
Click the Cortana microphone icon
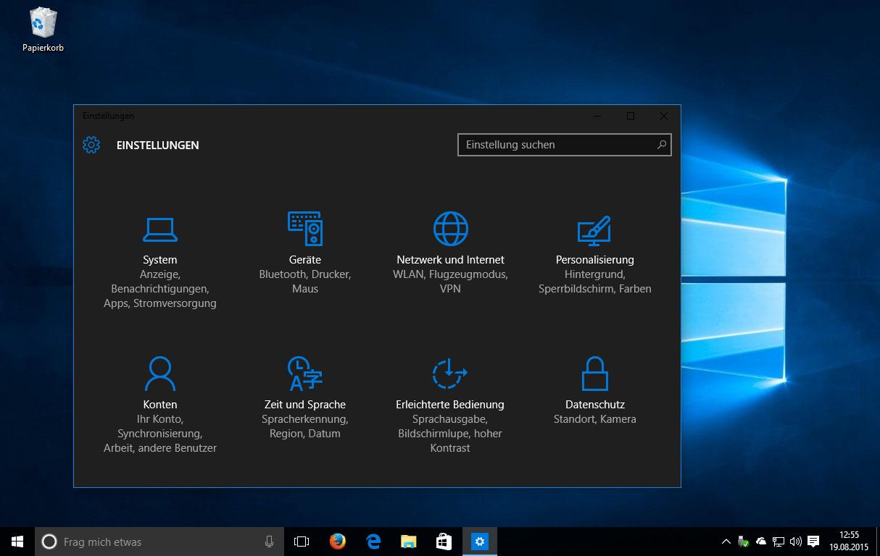click(x=270, y=542)
